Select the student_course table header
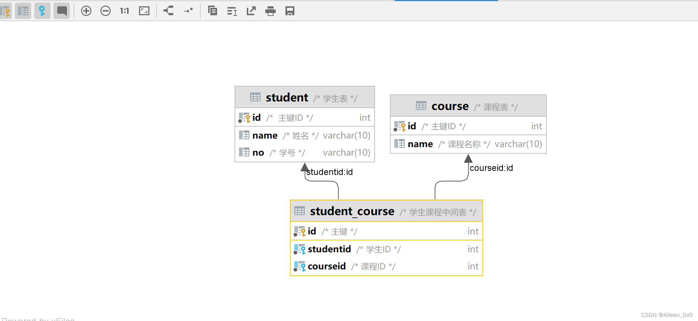The image size is (698, 321). (x=387, y=211)
